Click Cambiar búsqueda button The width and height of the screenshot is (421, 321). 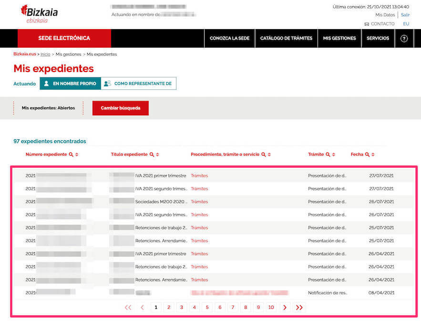click(121, 108)
